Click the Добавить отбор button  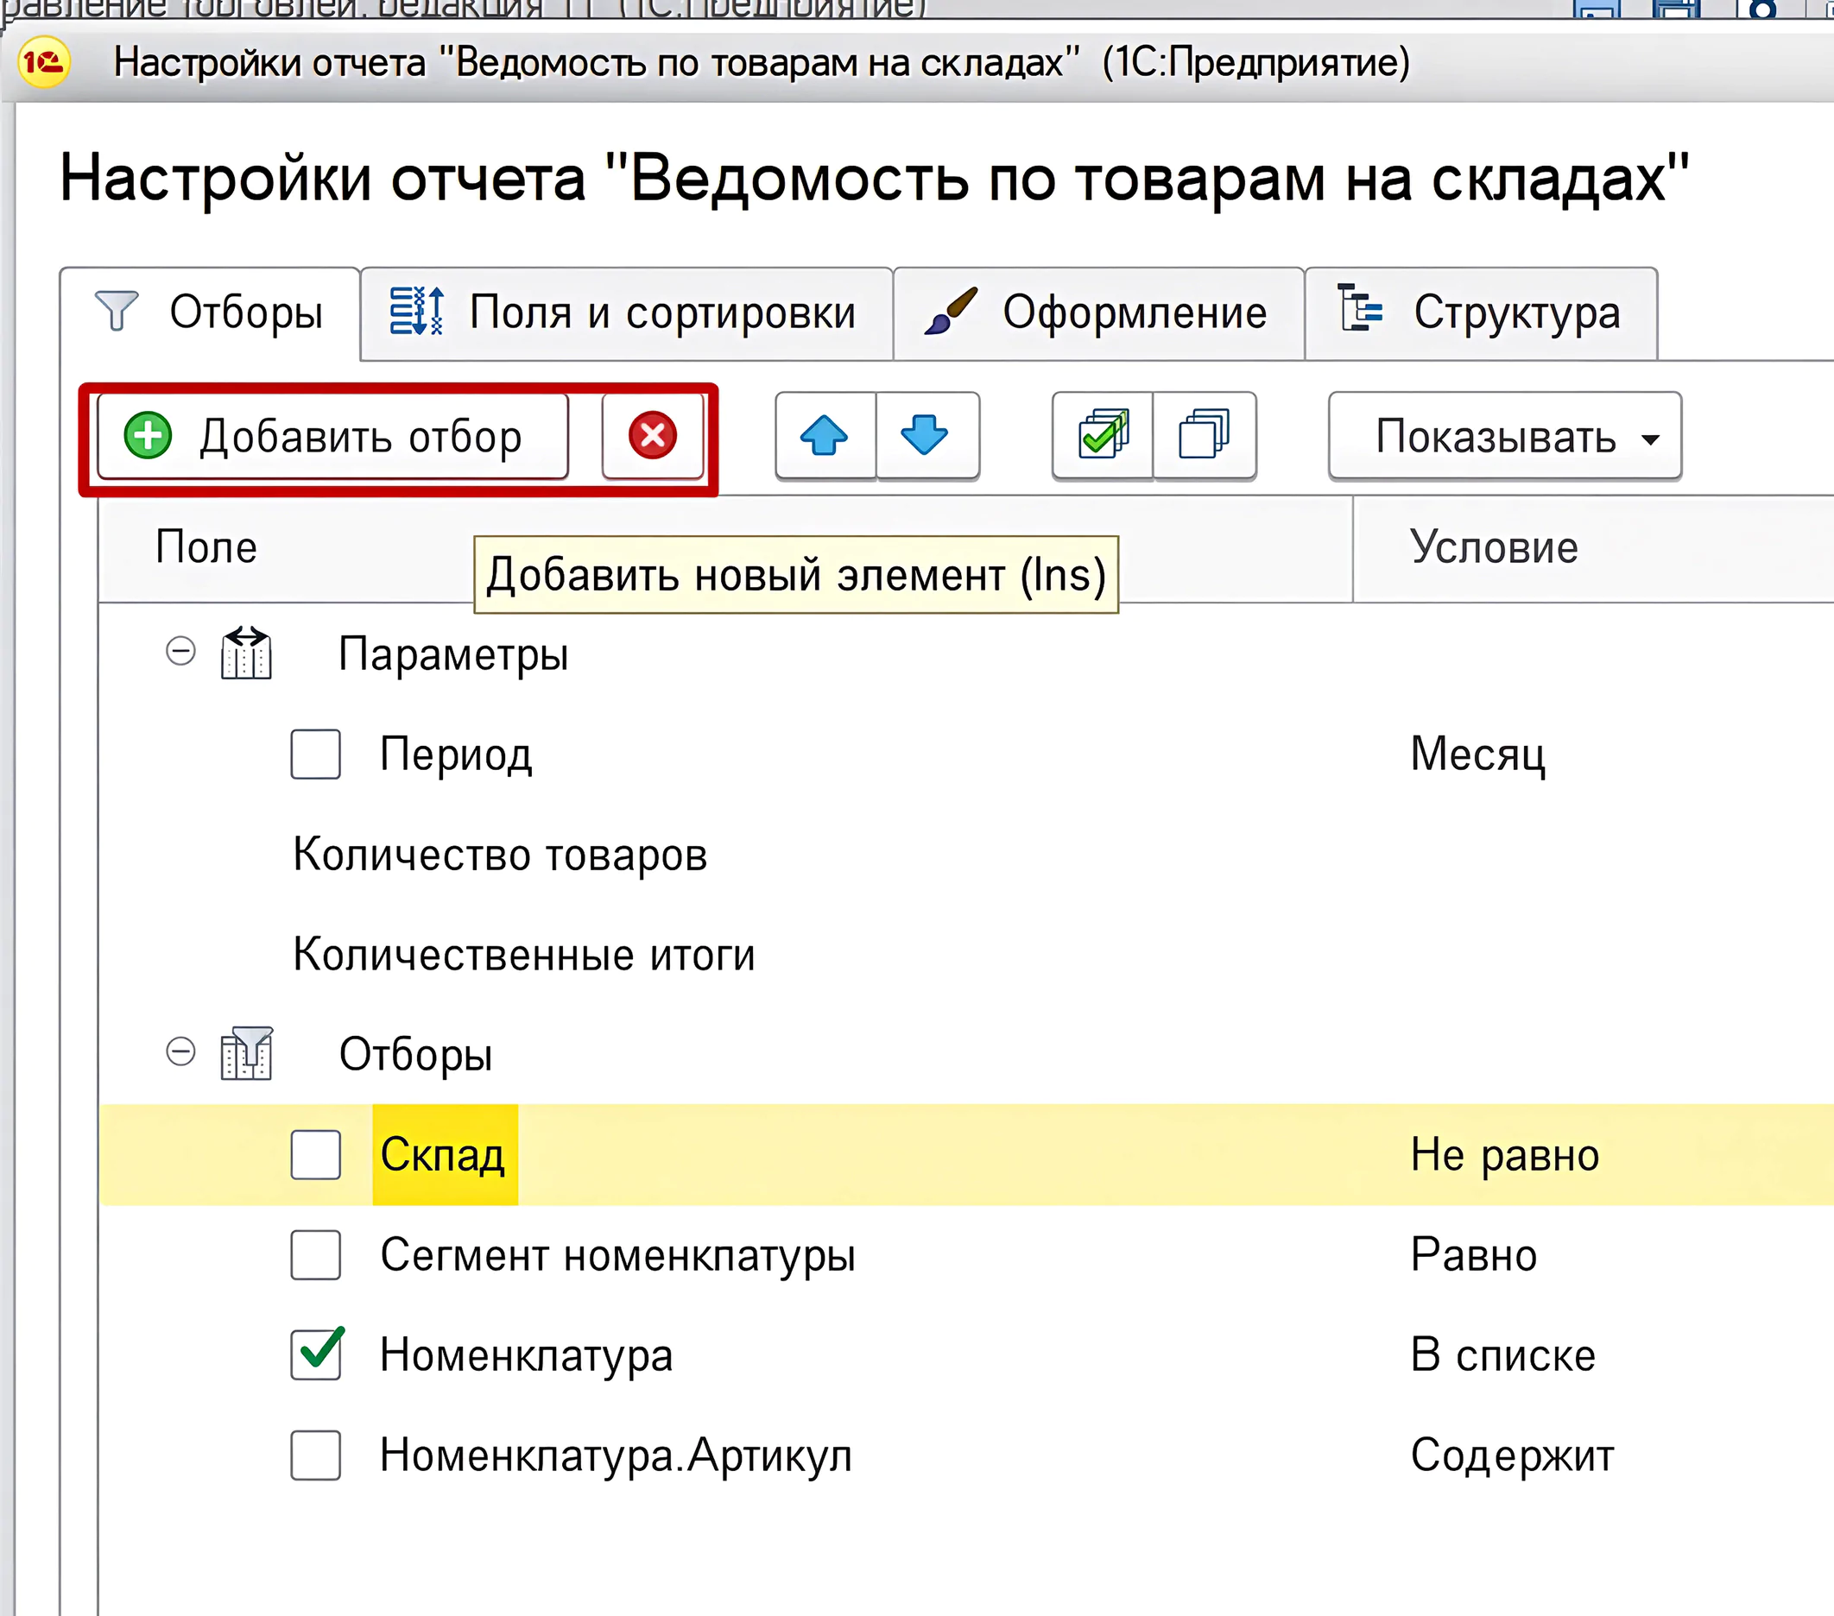pos(332,437)
